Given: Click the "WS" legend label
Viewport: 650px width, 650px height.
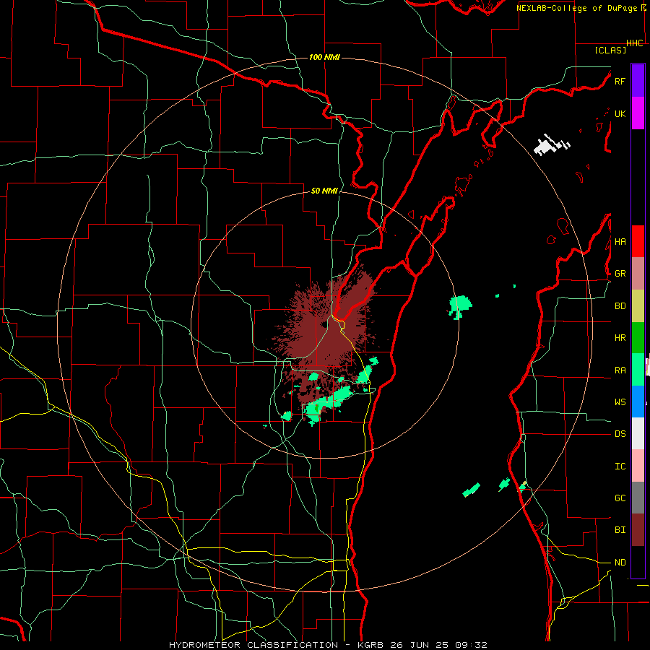Looking at the screenshot, I should pyautogui.click(x=620, y=402).
